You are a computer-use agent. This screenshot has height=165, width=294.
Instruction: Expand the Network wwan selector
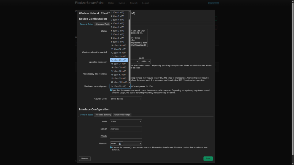pos(132,144)
